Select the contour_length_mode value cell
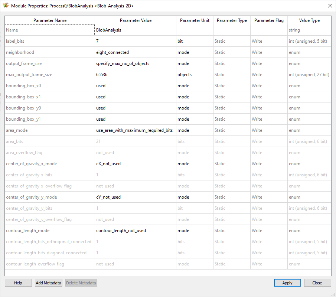 coord(135,231)
